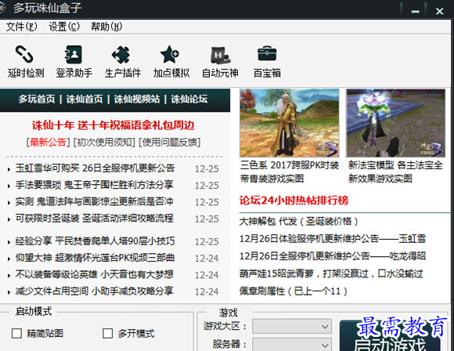454x351 pixels.
Task: Open the 延时检测 latency check tool
Action: click(26, 62)
